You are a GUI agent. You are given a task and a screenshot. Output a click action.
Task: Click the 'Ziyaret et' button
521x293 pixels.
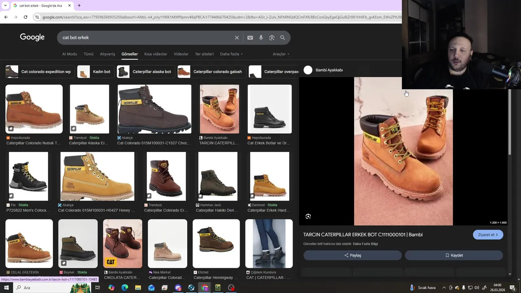pyautogui.click(x=488, y=235)
